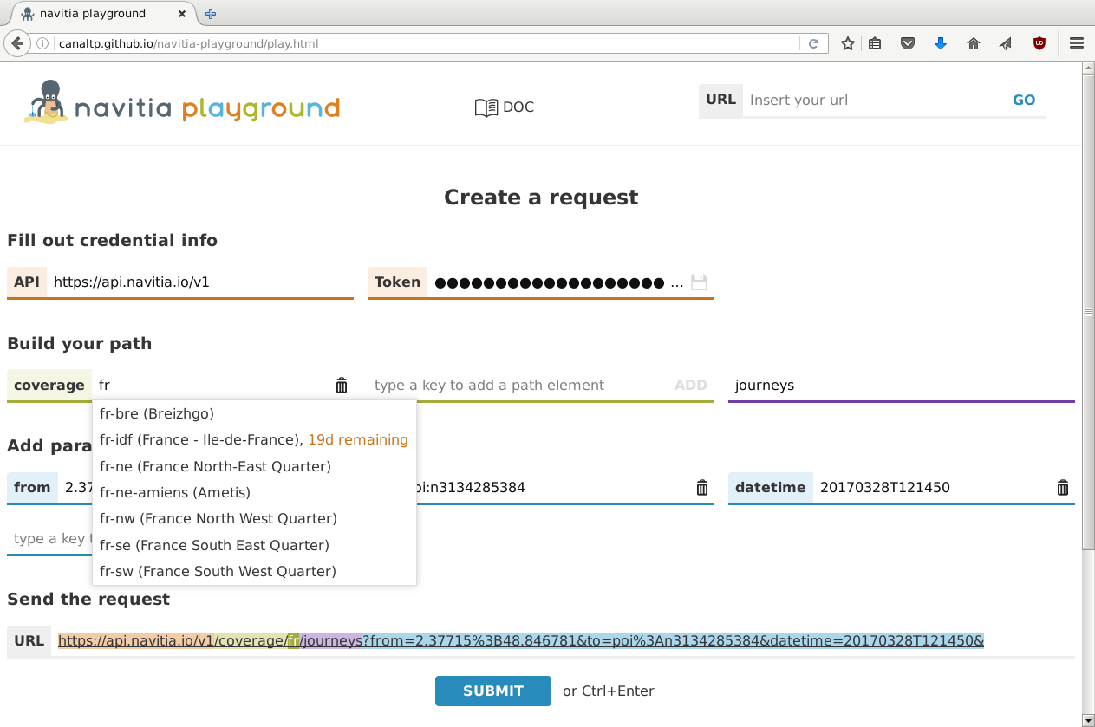1095x727 pixels.
Task: Open the bookmarks list icon
Action: pyautogui.click(x=875, y=43)
